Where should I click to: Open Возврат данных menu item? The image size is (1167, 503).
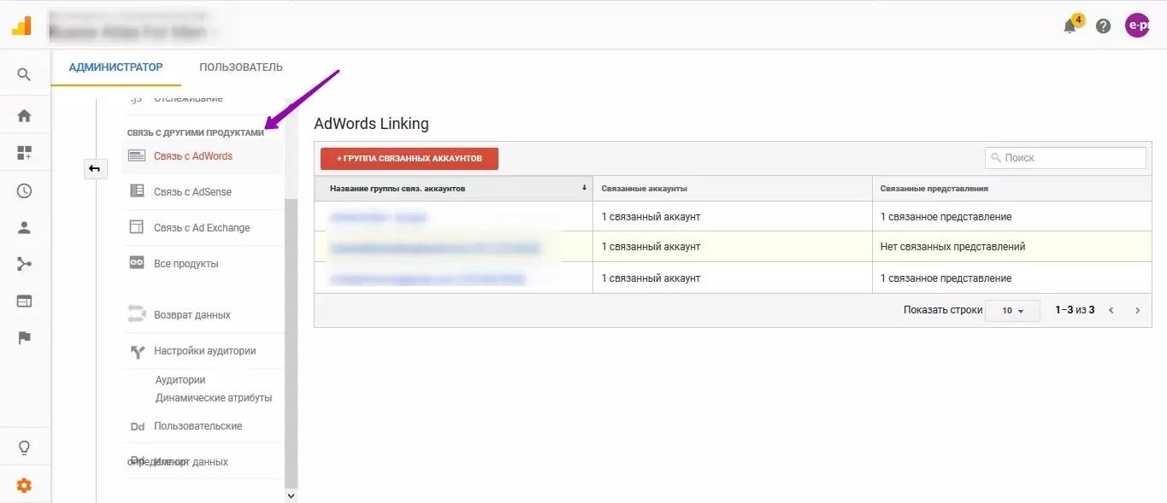192,315
